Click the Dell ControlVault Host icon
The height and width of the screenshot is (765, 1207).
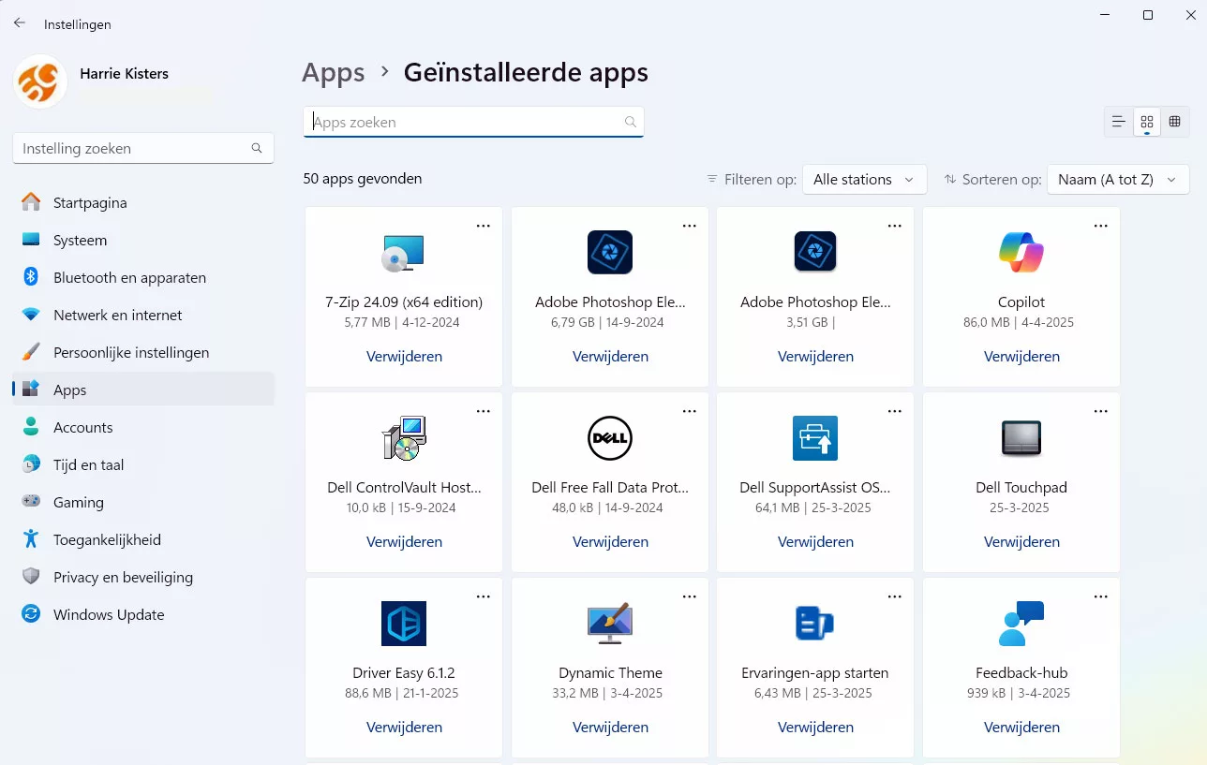coord(404,438)
